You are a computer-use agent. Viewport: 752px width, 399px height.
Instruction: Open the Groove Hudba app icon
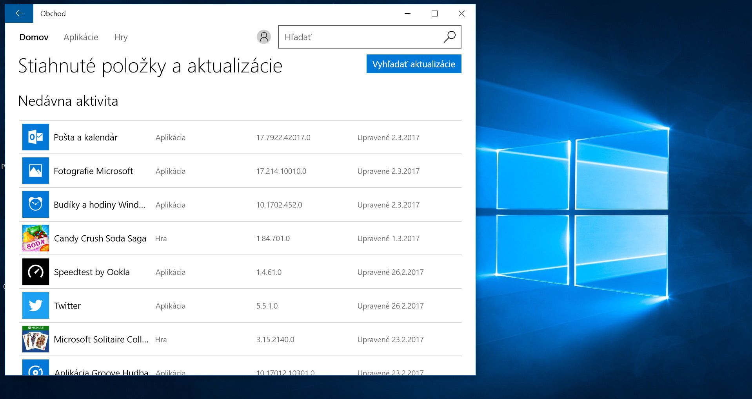click(x=36, y=367)
